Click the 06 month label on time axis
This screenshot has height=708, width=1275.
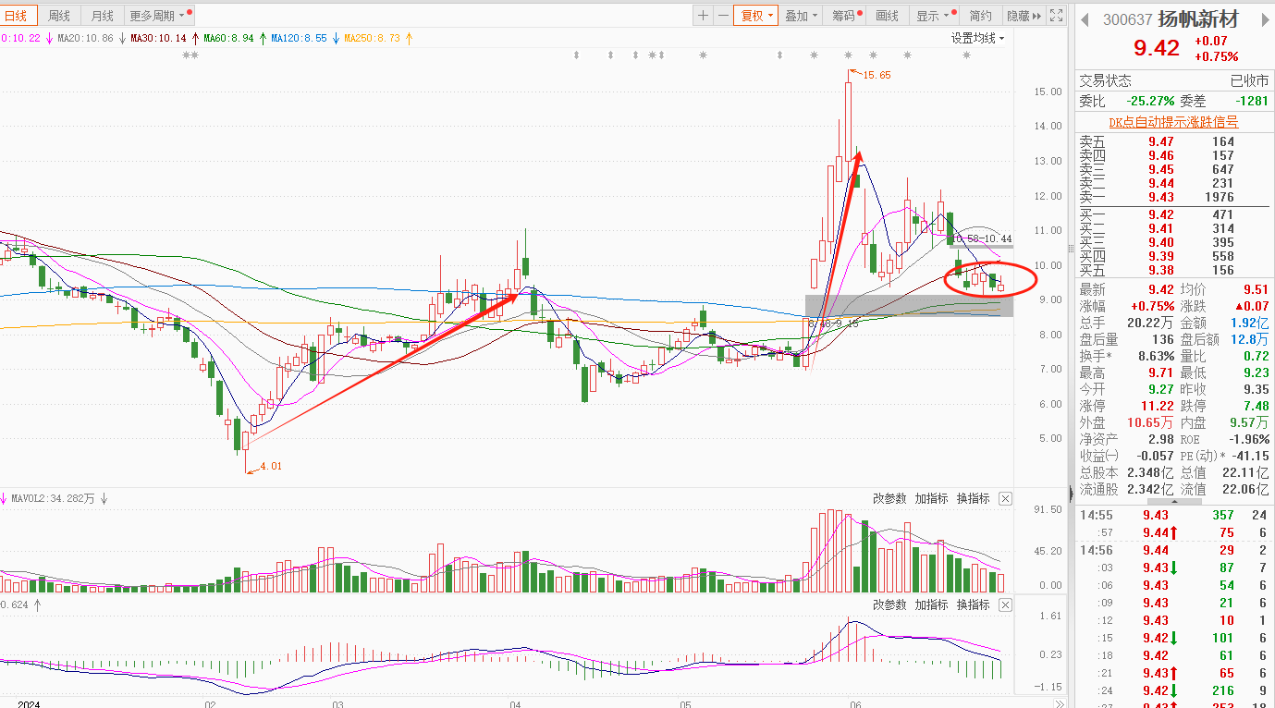click(856, 704)
